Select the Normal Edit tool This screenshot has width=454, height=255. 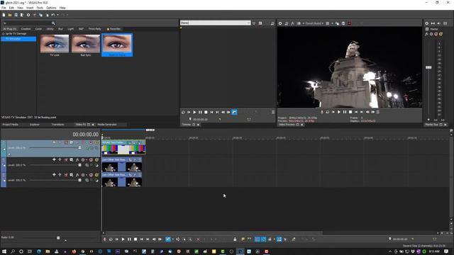point(167,239)
